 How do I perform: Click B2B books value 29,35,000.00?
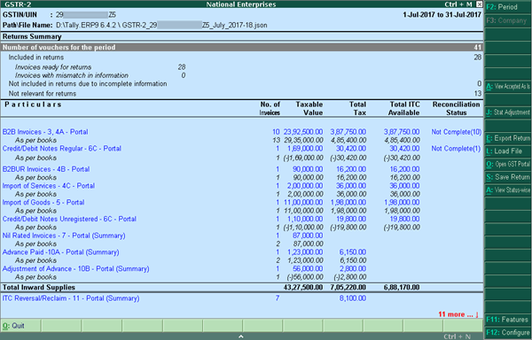pos(303,140)
